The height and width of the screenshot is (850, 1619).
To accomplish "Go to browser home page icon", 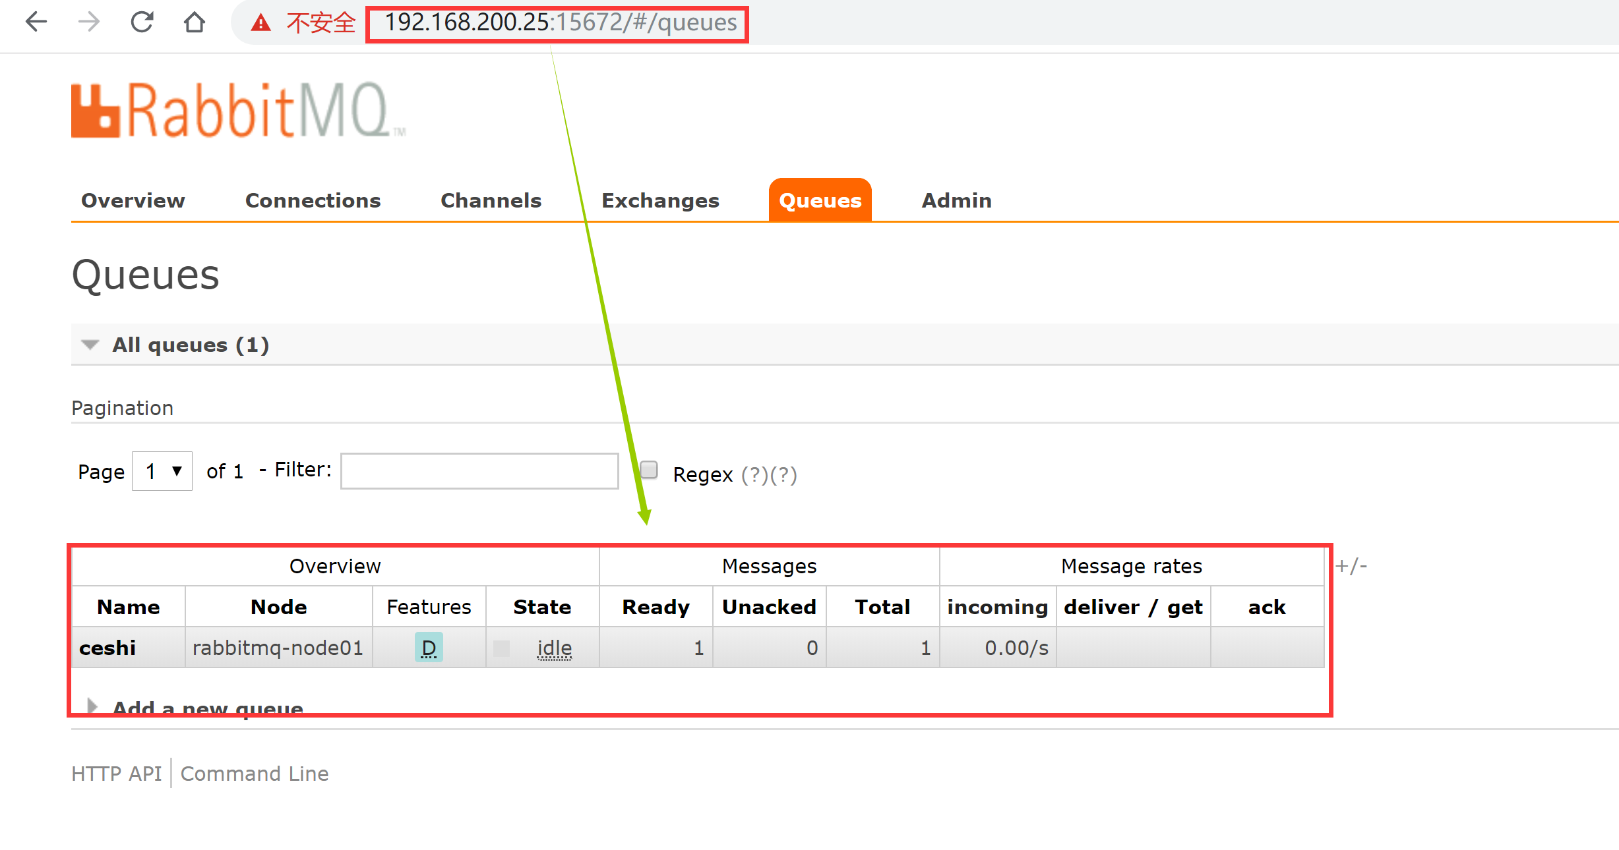I will 194,22.
